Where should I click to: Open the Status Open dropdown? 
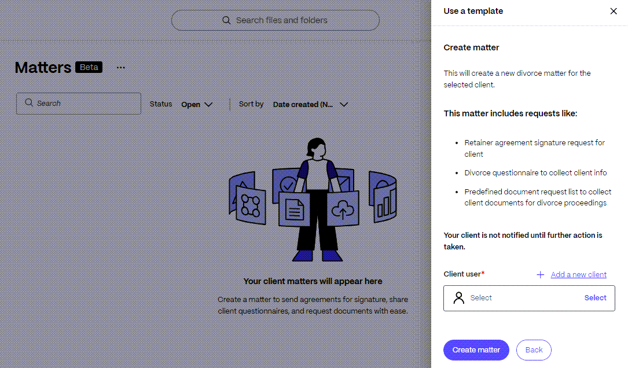[197, 105]
